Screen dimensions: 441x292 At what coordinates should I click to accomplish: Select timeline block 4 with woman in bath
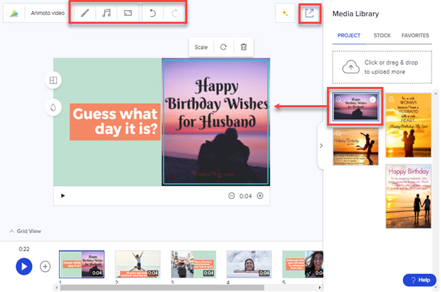tap(249, 264)
